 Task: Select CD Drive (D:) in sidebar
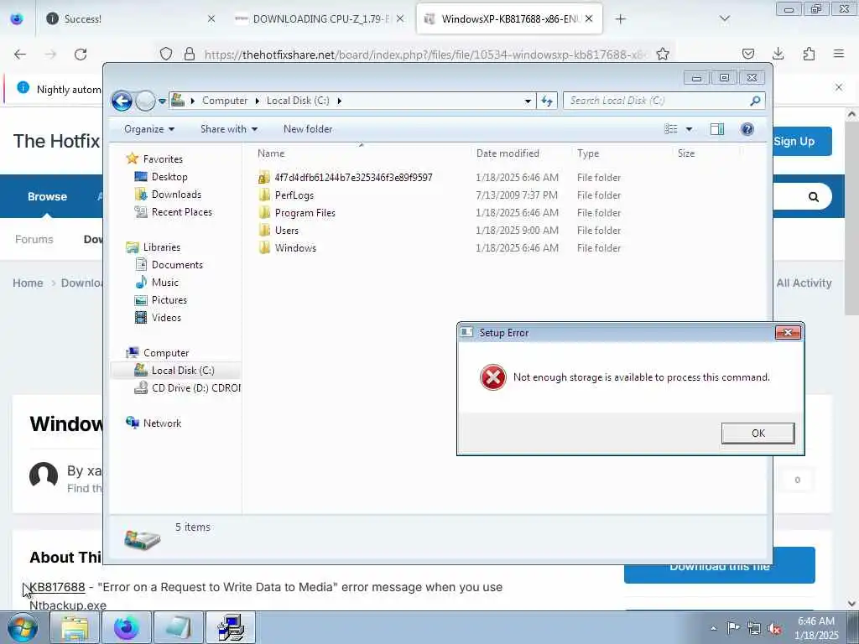click(x=195, y=387)
